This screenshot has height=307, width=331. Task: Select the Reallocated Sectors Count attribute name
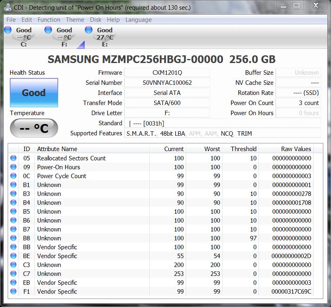[x=71, y=158]
